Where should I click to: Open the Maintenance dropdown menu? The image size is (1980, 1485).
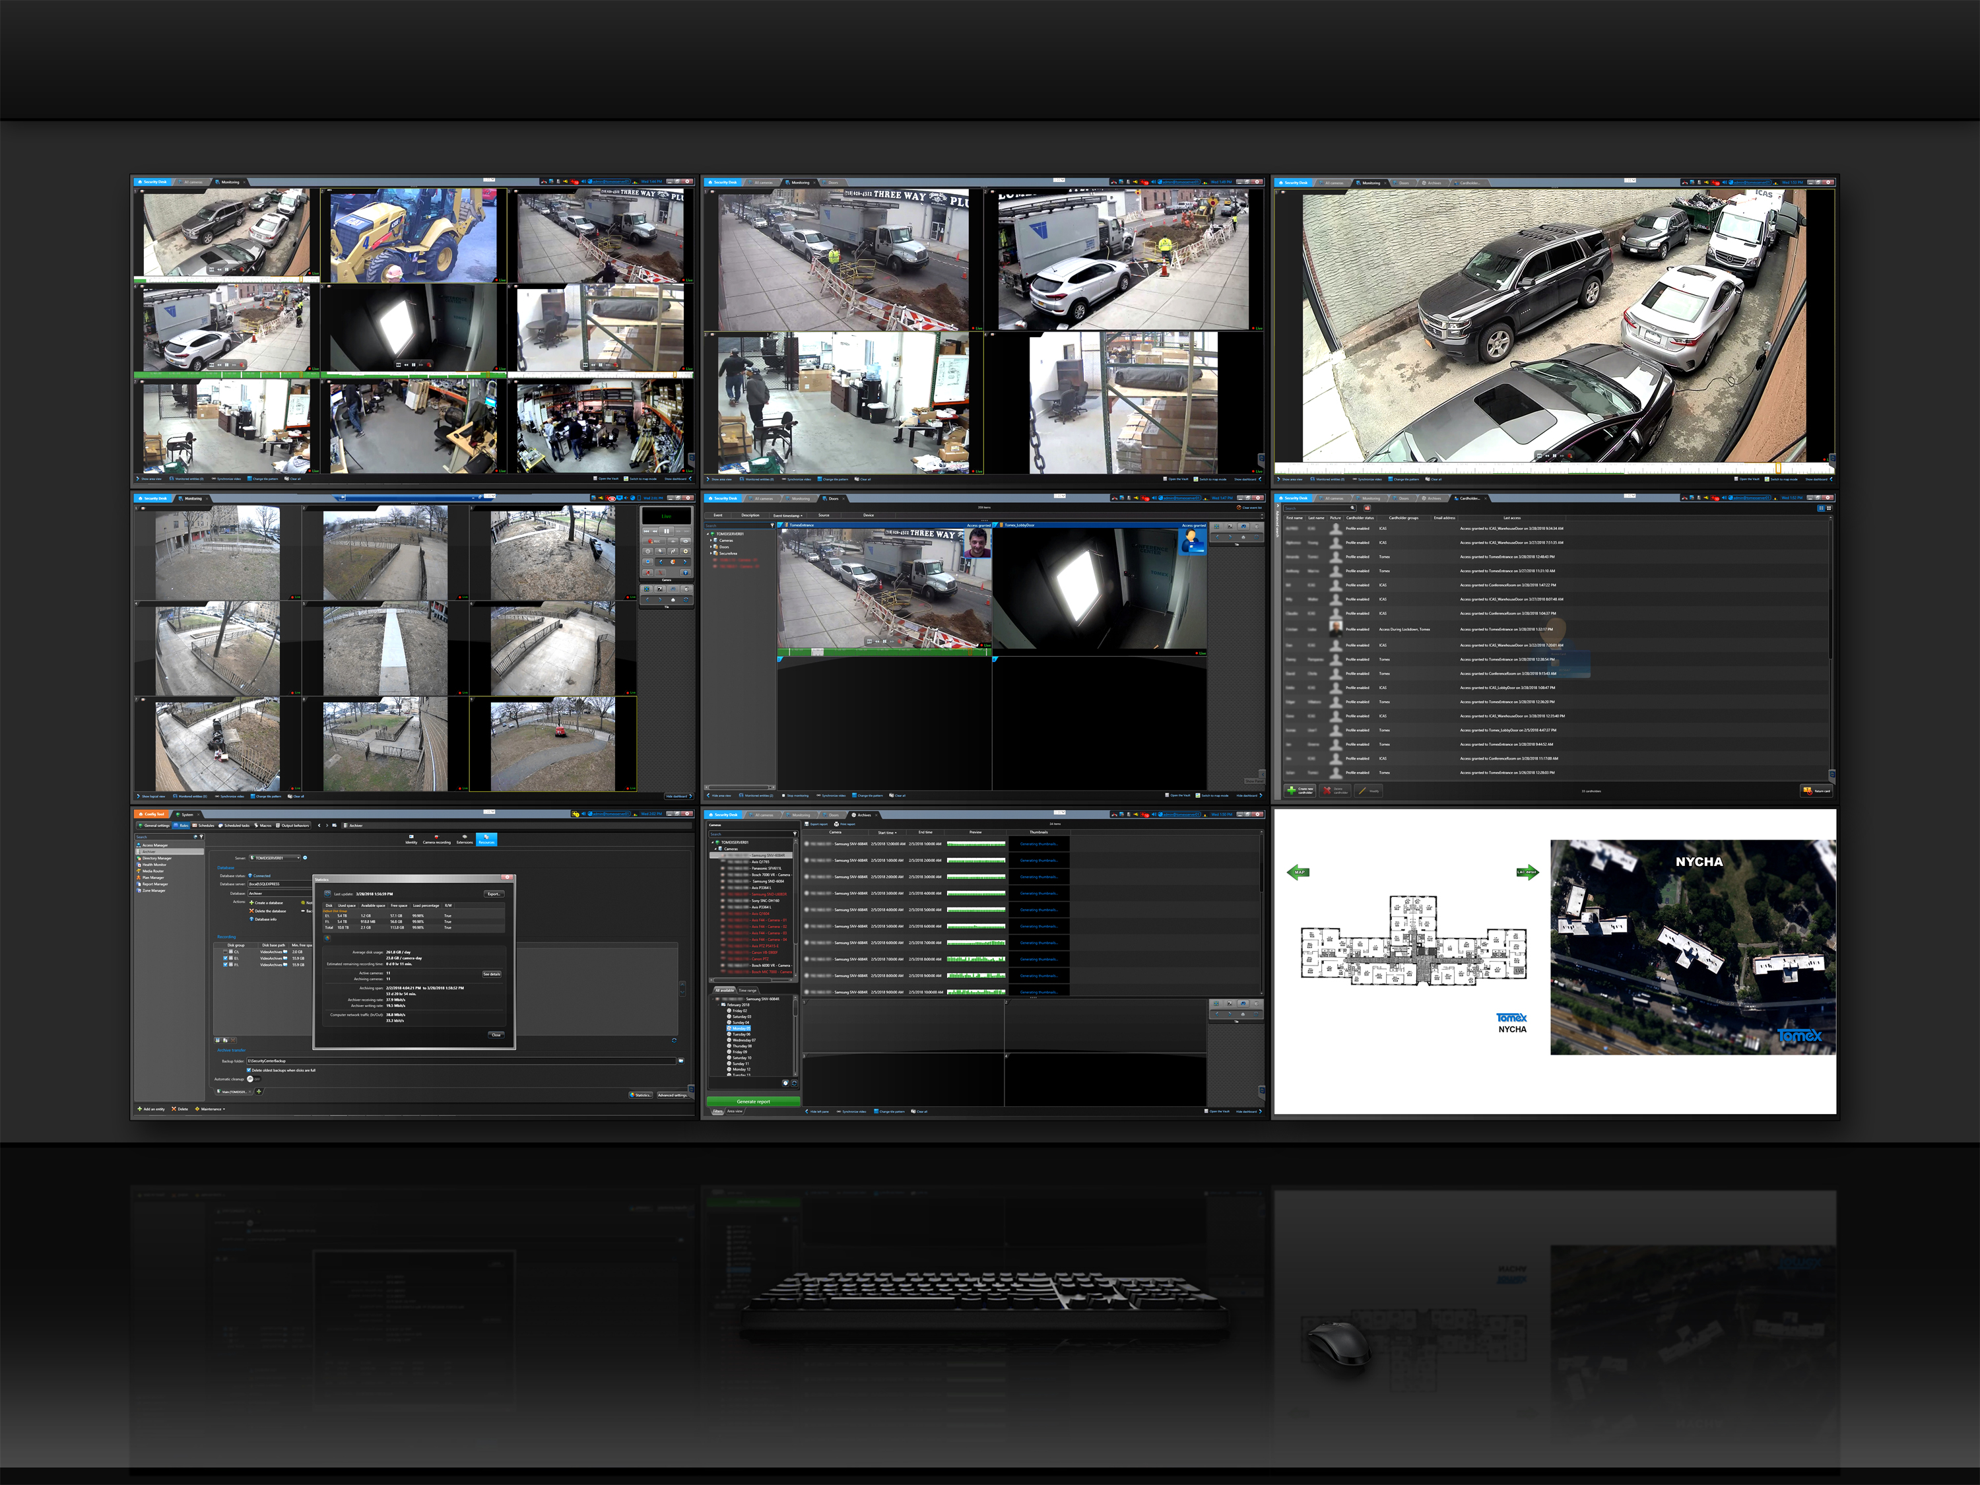coord(211,1109)
